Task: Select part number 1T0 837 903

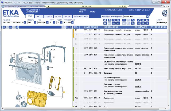Action: pyautogui.click(x=91, y=91)
